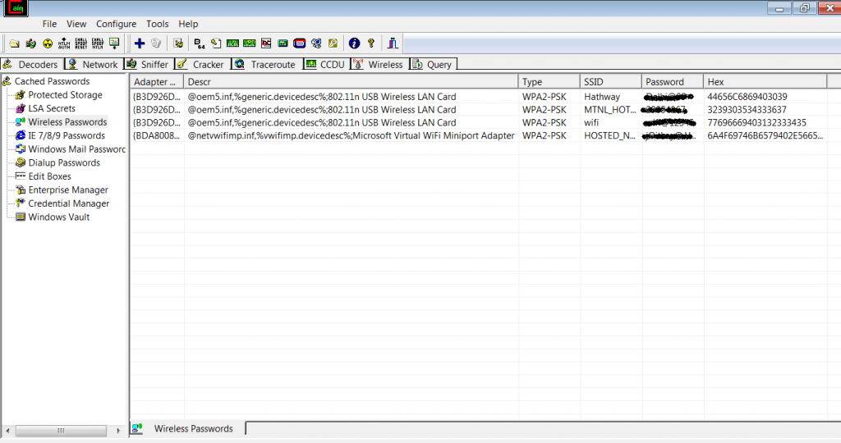Image resolution: width=841 pixels, height=443 pixels.
Task: Select Windows Mail Passwords in tree
Action: (76, 149)
